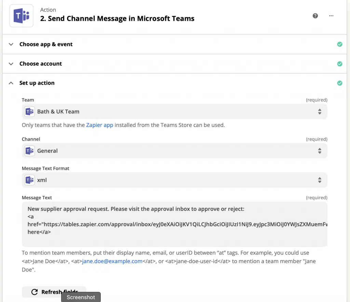350x302 pixels.
Task: Click the Set up action heading
Action: (x=37, y=83)
